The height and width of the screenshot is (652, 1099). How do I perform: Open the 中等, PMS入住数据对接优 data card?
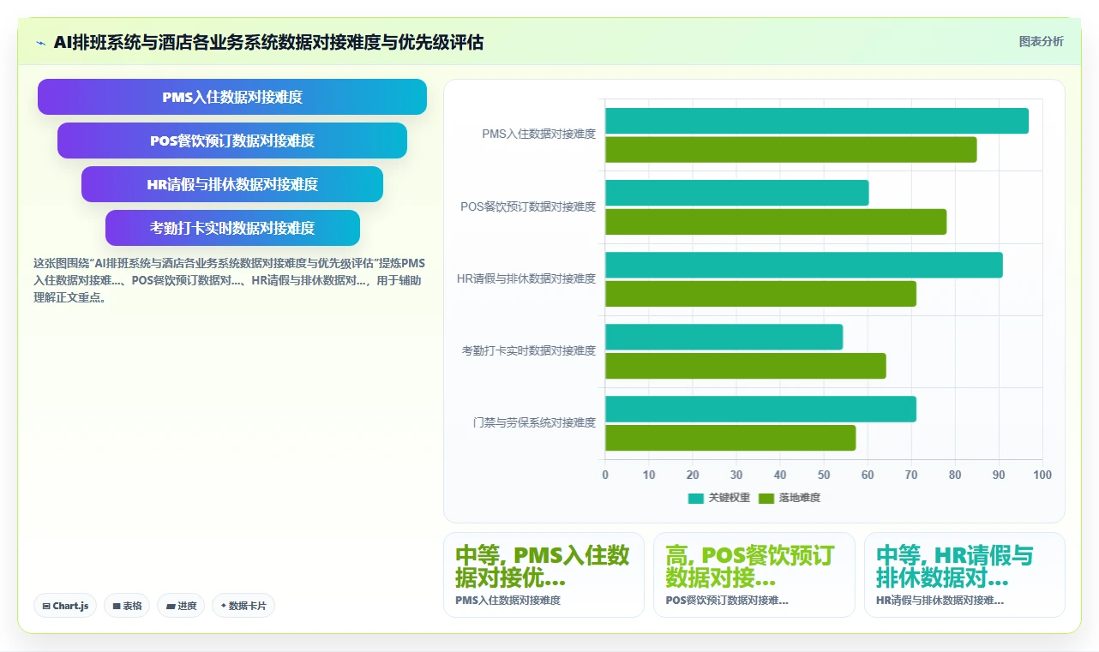[543, 575]
